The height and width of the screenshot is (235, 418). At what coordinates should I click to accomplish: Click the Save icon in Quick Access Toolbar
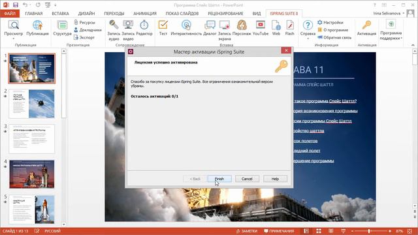(x=16, y=5)
